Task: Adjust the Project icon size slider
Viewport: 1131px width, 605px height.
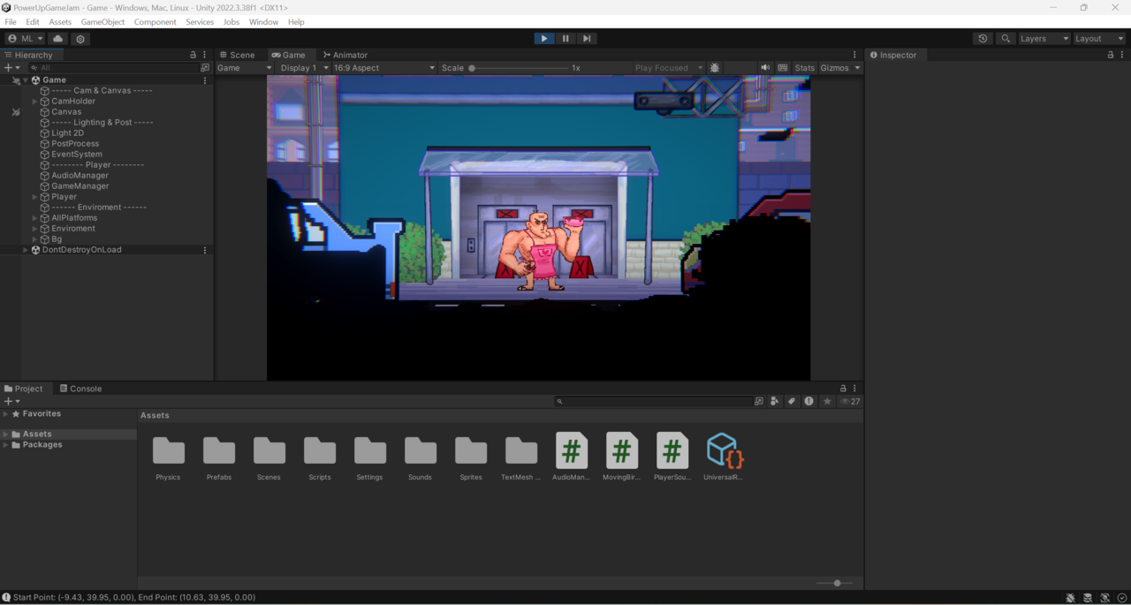Action: tap(835, 583)
